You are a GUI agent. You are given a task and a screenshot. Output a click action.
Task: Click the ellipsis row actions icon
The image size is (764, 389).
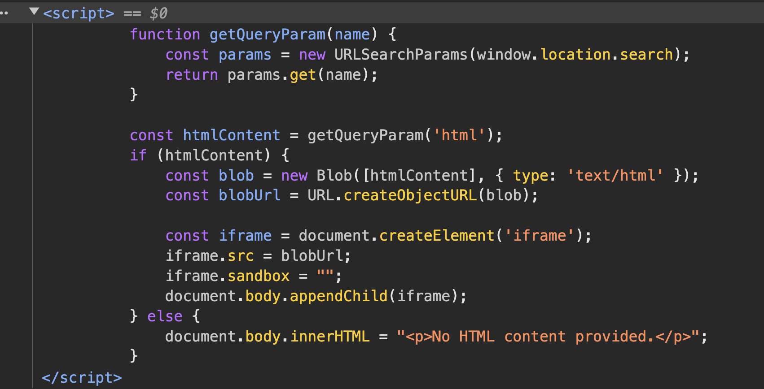pos(4,13)
